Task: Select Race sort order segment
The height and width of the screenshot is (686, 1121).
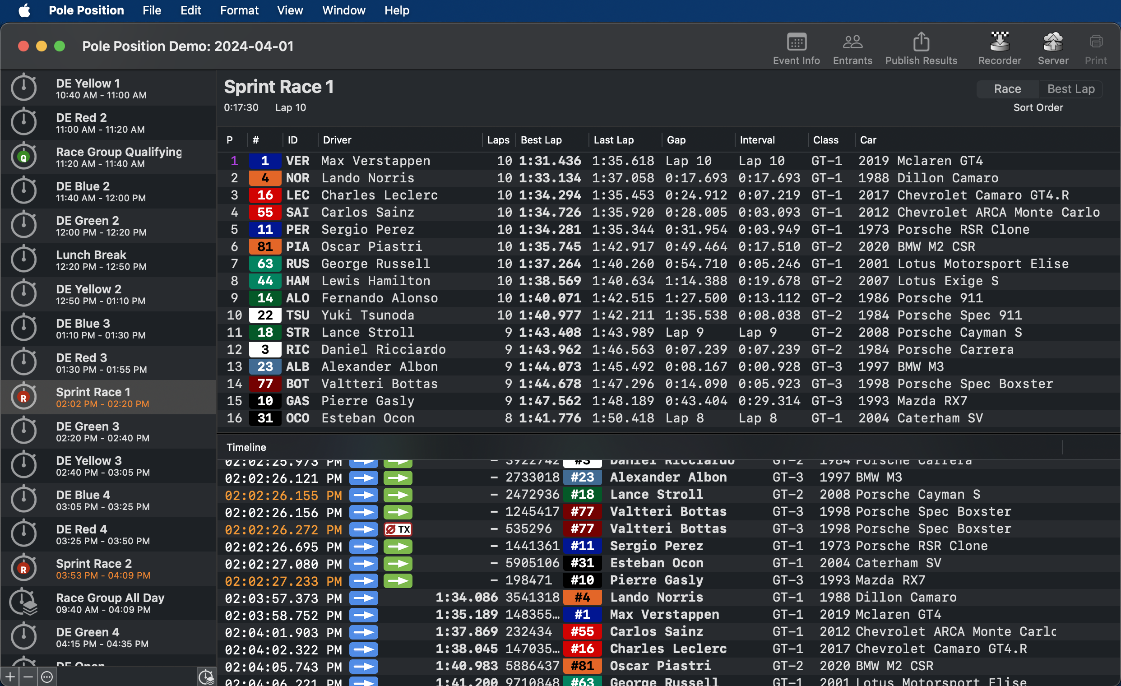Action: pos(1007,89)
